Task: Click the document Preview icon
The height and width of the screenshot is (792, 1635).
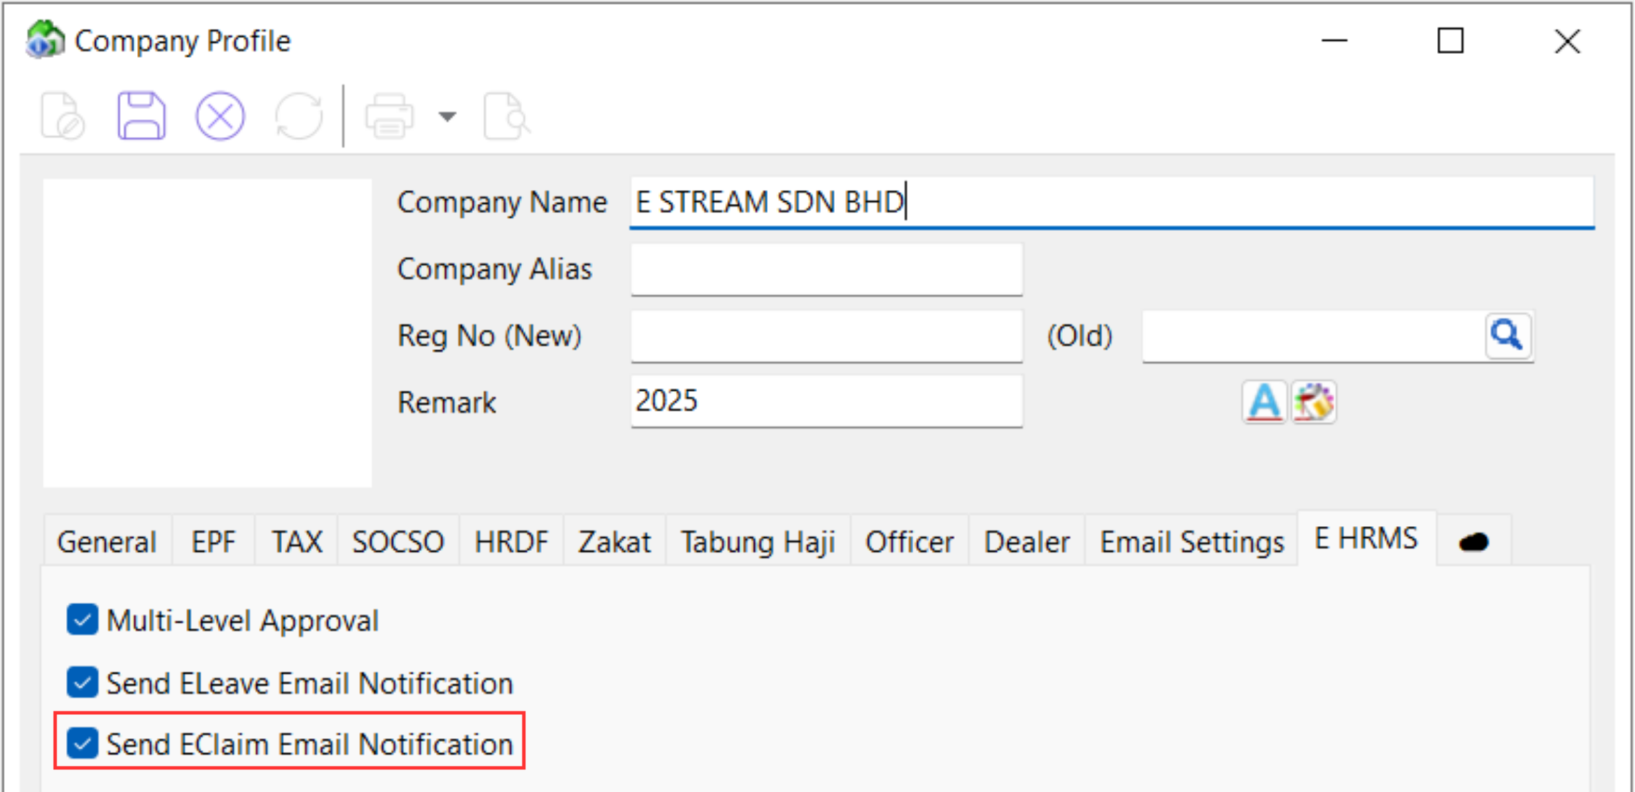Action: pyautogui.click(x=507, y=117)
